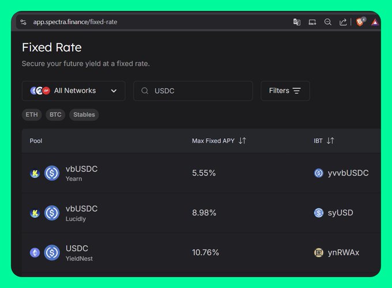Click the Pool column header
Screen dimensions: 392x288
click(x=36, y=141)
